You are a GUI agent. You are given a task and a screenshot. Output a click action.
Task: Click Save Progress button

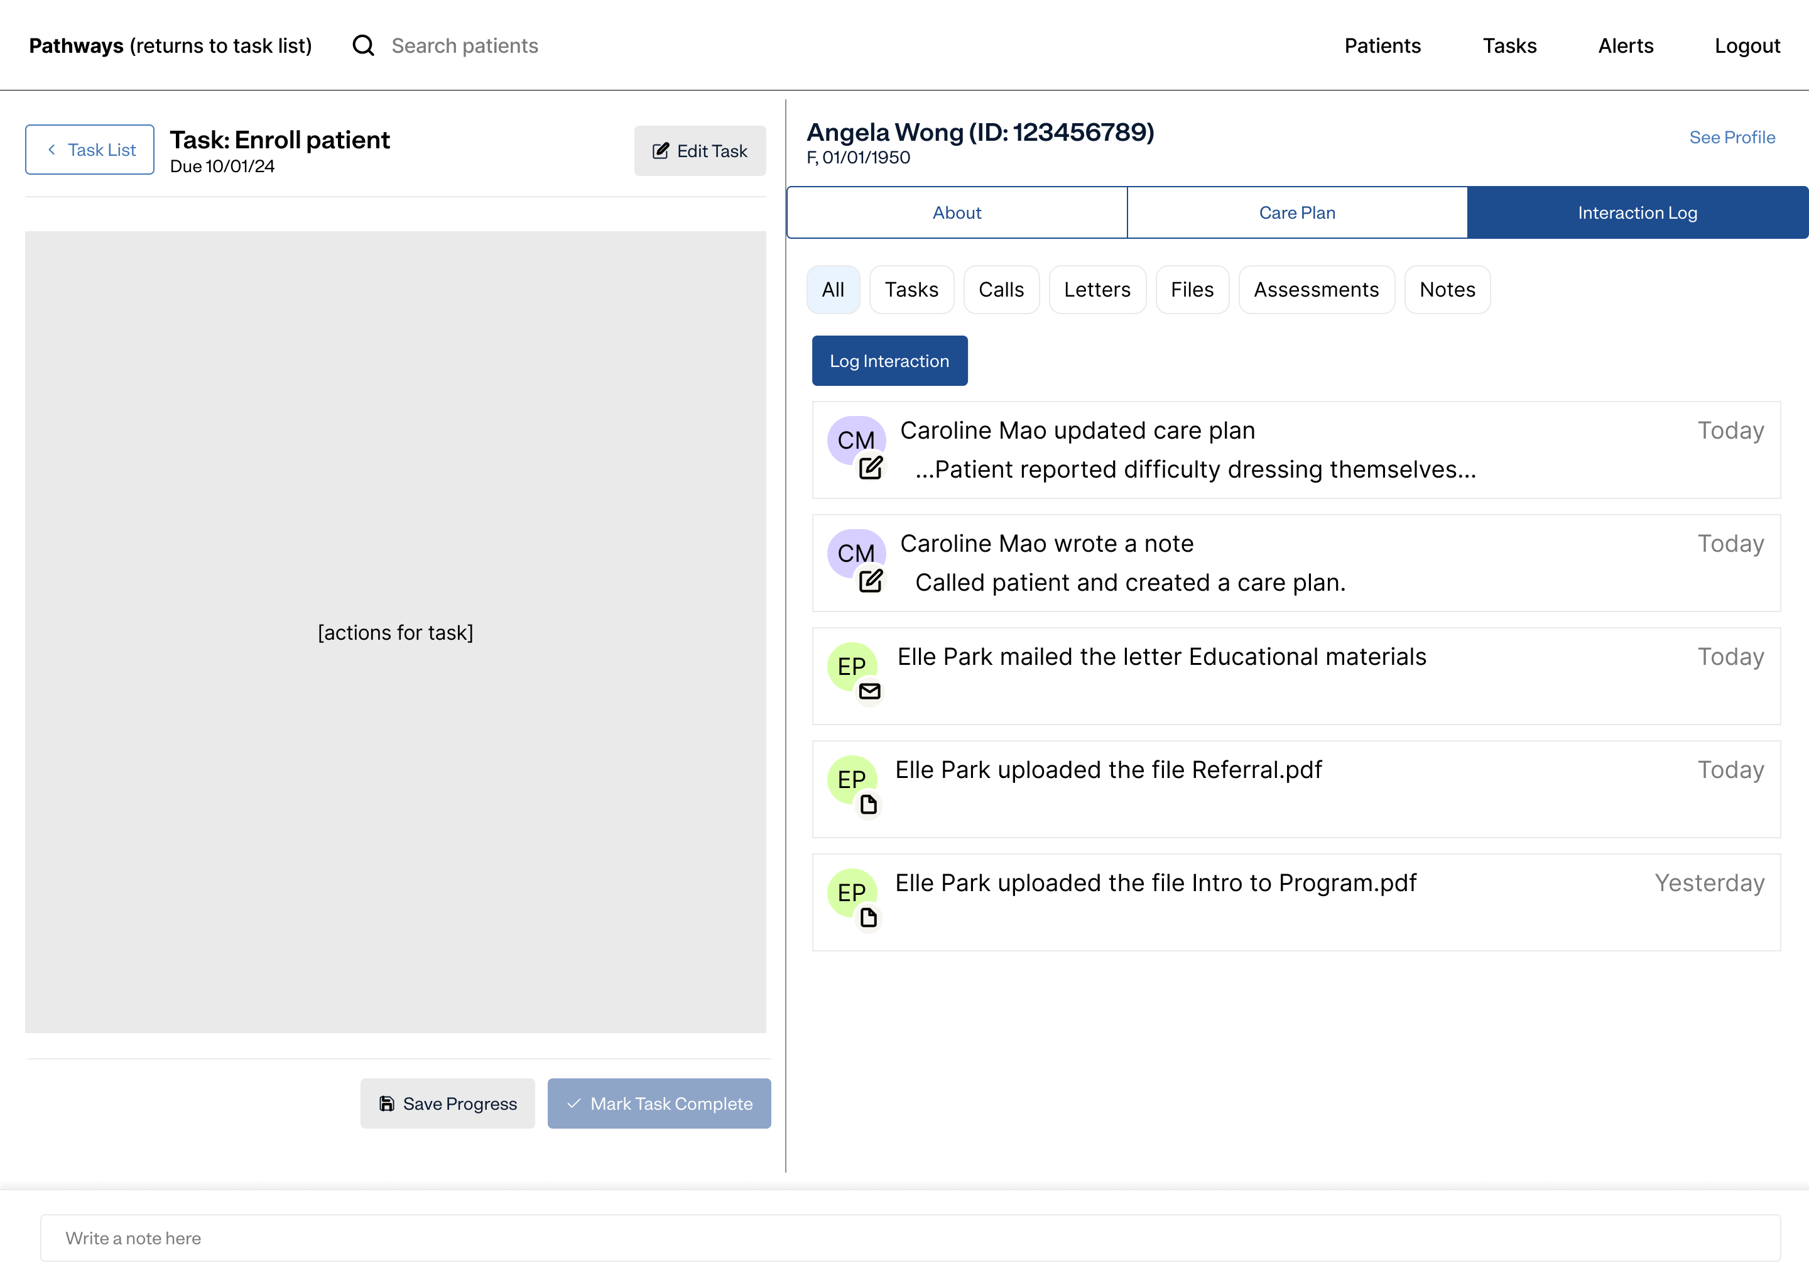447,1103
